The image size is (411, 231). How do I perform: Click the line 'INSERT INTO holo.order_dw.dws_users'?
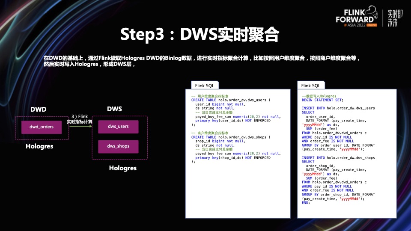[x=338, y=108]
